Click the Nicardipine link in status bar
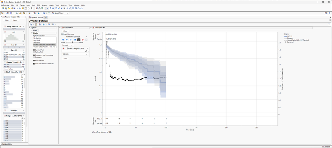The height and width of the screenshot is (148, 332). (x=326, y=147)
